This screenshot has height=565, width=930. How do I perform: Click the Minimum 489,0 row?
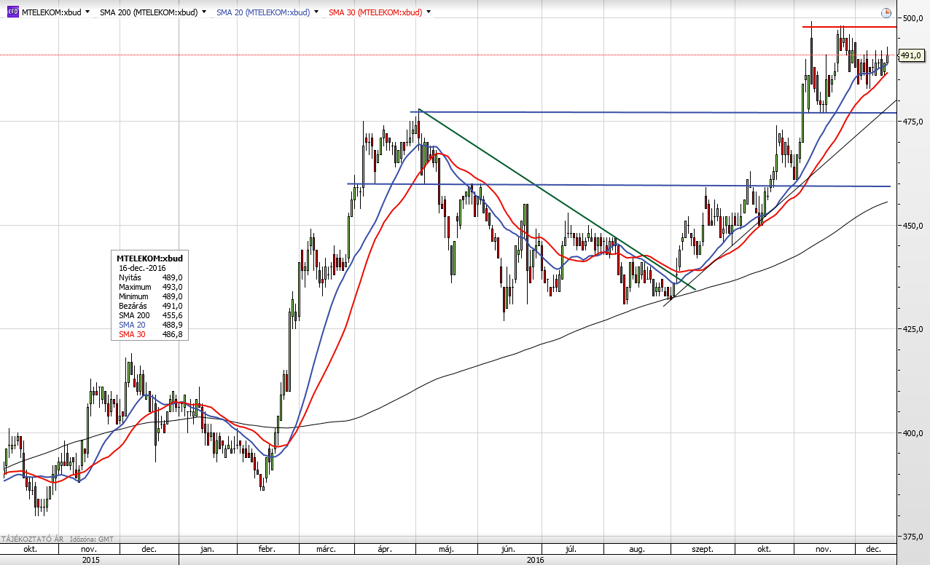coord(150,296)
